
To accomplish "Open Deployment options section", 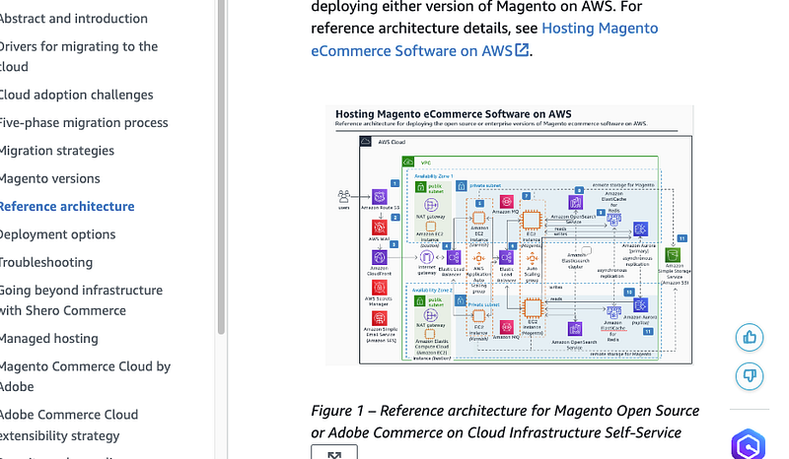I will [x=57, y=234].
